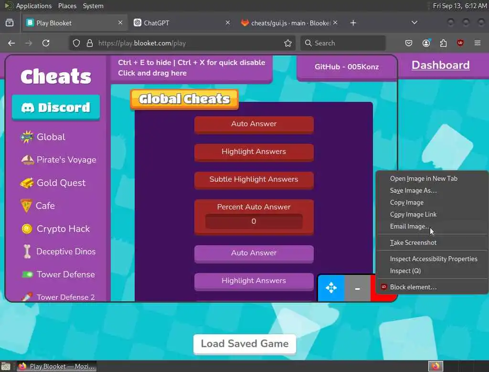This screenshot has width=489, height=372.
Task: Click Firefox workspace switcher thumbnail
Action: tap(436, 366)
